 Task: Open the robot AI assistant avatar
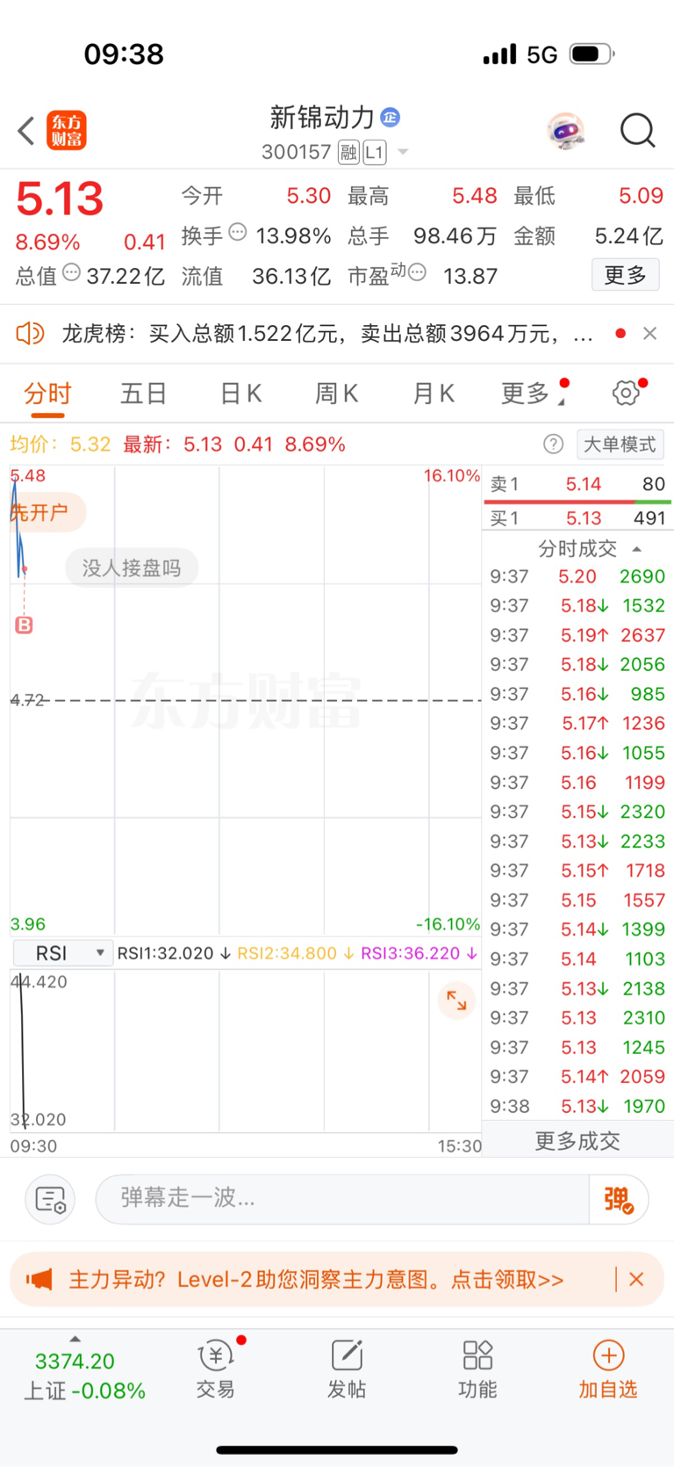[x=566, y=131]
